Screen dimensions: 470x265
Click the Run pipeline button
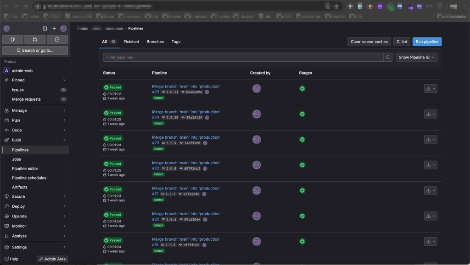pyautogui.click(x=427, y=42)
